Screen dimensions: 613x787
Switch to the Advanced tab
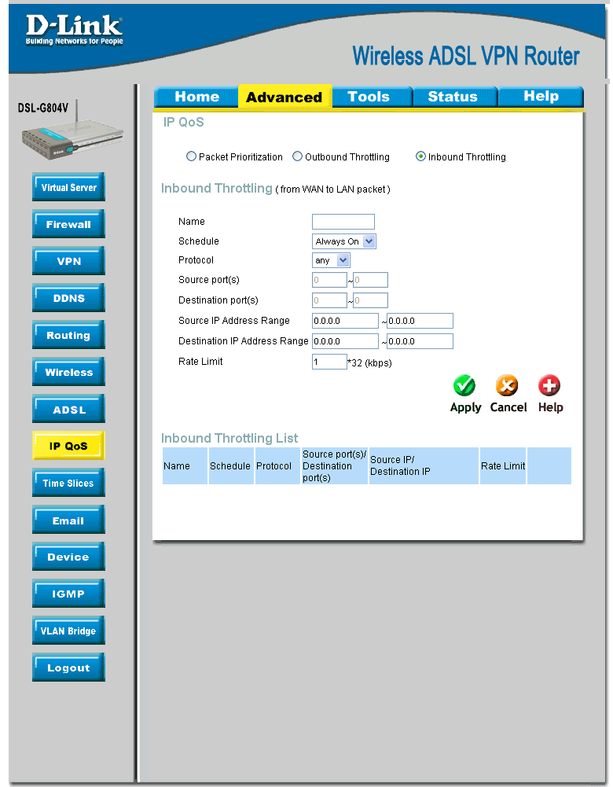(284, 97)
